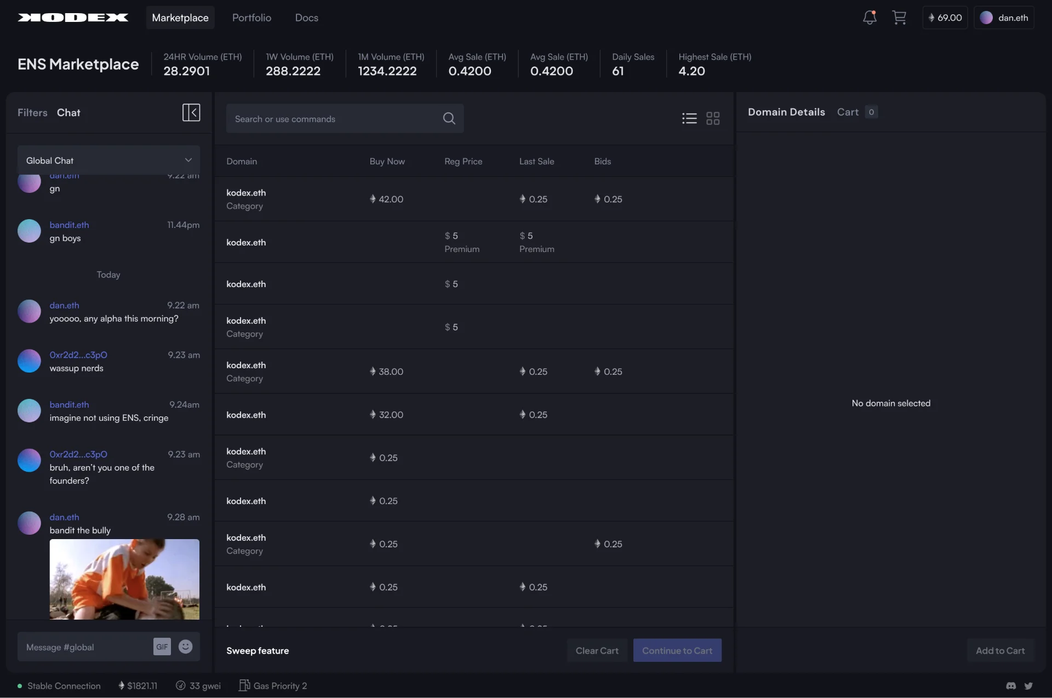Click the Clear Cart button
1052x698 pixels.
point(597,650)
